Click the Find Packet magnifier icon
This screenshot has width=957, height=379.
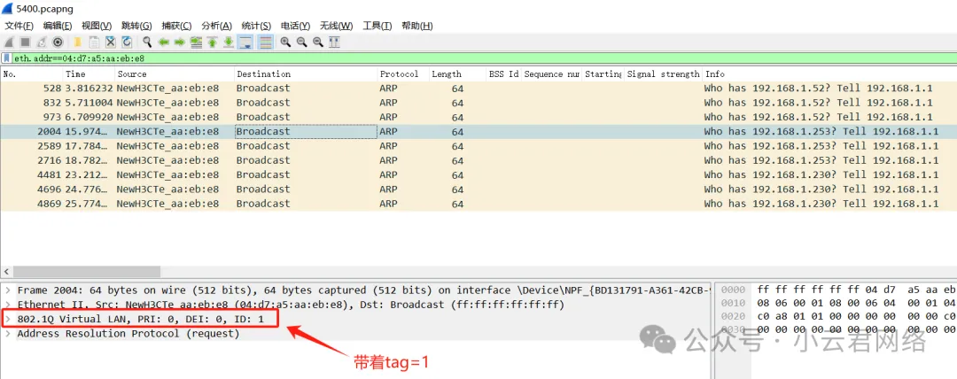tap(147, 42)
